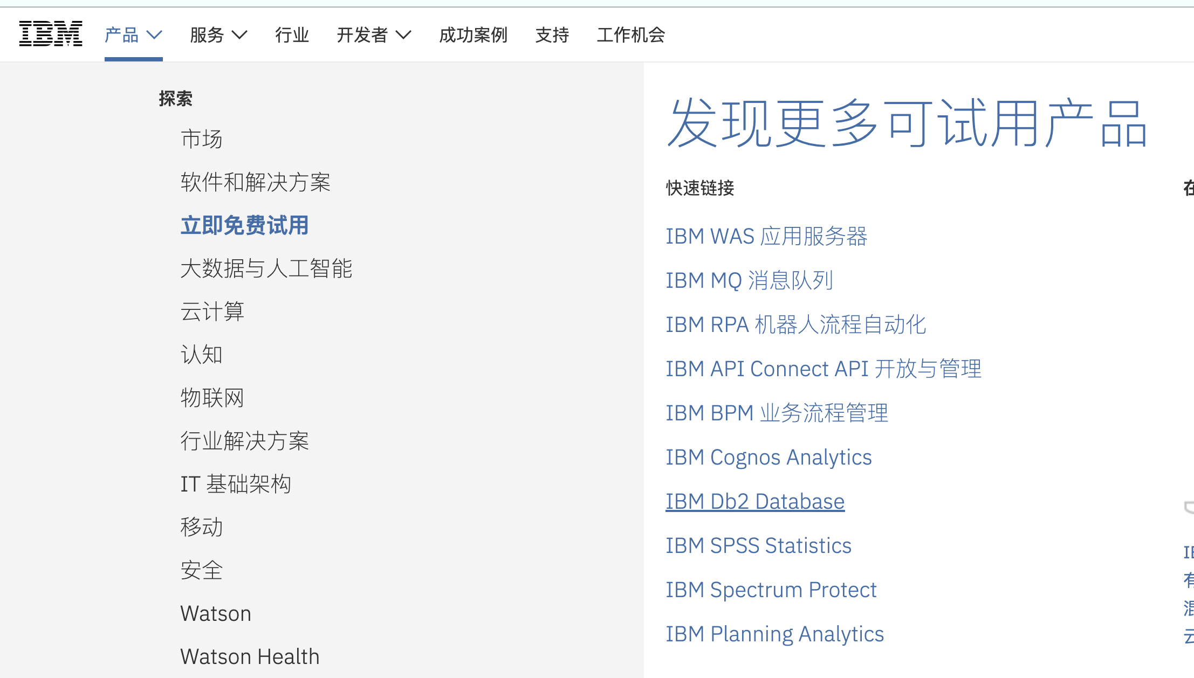
Task: Open 工作机会 in the navigation bar
Action: tap(630, 35)
